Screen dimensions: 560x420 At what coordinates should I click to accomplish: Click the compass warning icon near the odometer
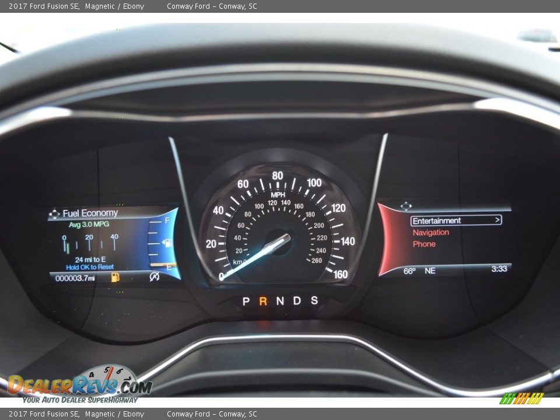coord(154,277)
